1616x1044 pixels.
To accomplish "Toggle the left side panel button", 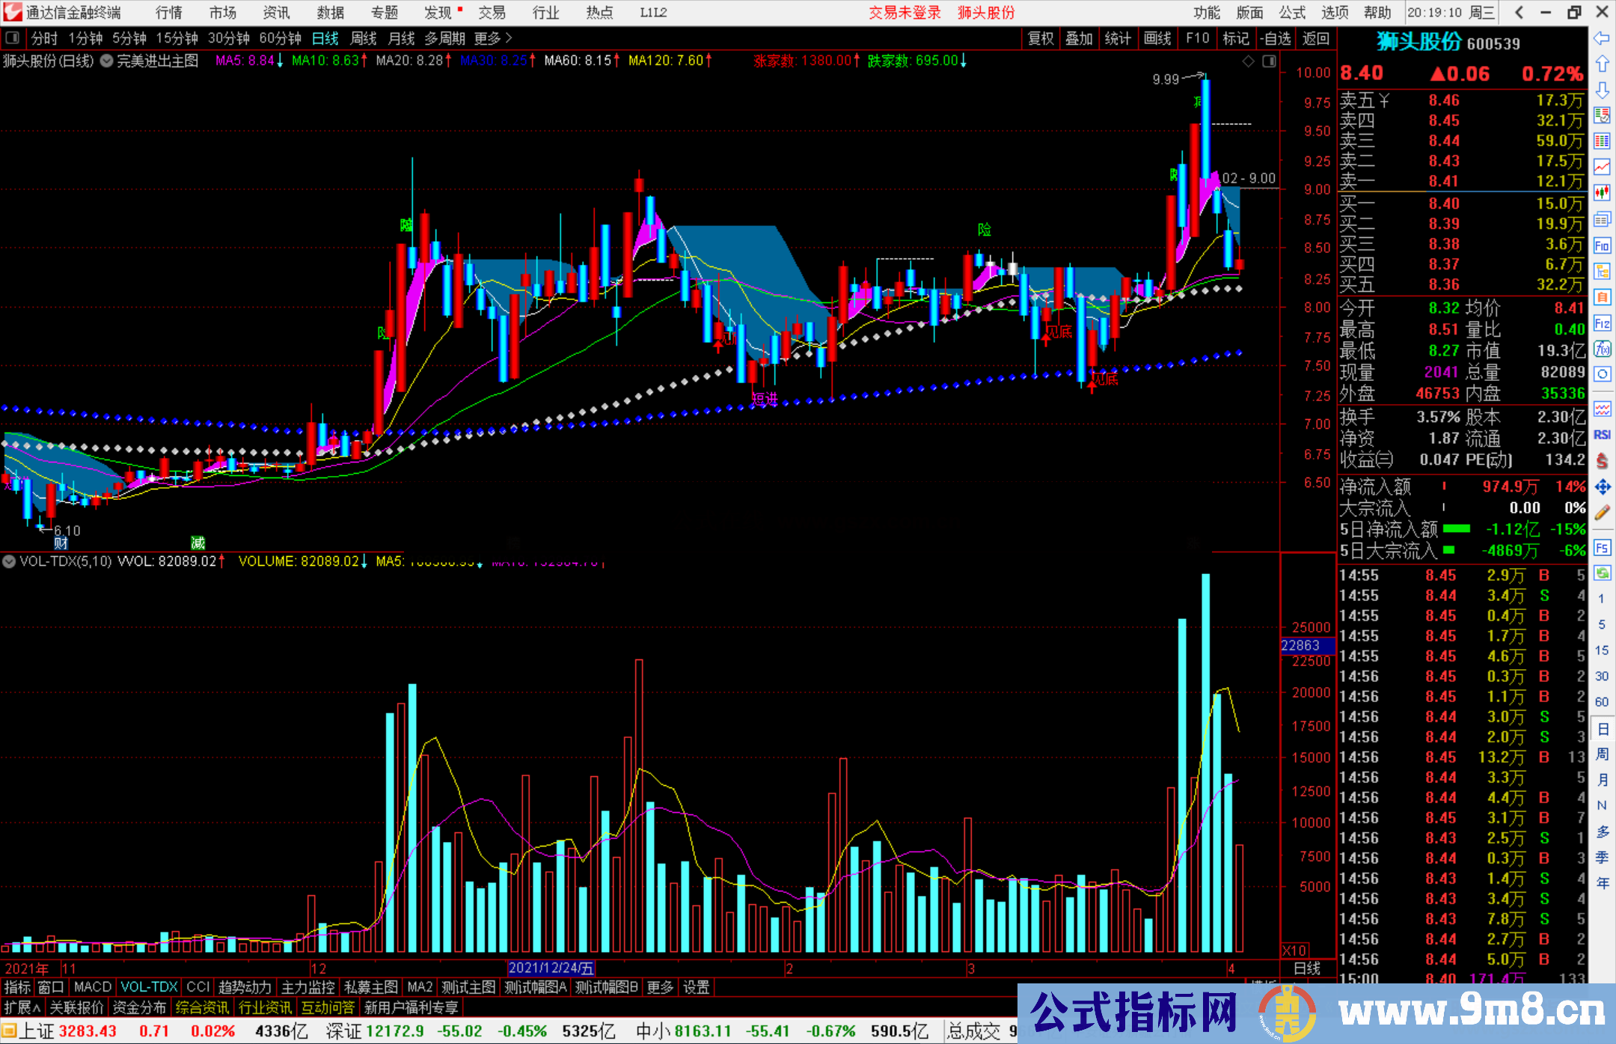I will [x=12, y=38].
